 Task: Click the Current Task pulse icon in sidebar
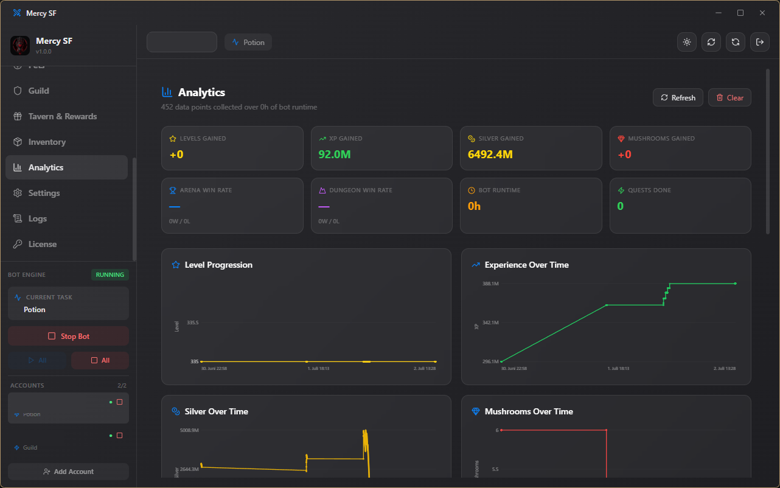point(18,298)
